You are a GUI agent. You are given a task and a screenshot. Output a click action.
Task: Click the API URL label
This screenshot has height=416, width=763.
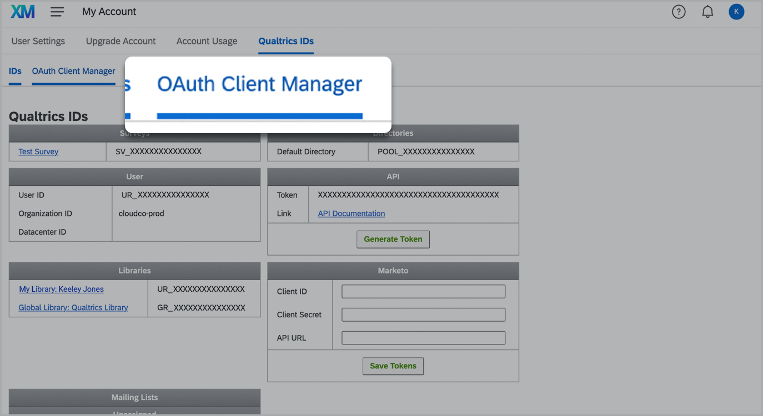292,338
